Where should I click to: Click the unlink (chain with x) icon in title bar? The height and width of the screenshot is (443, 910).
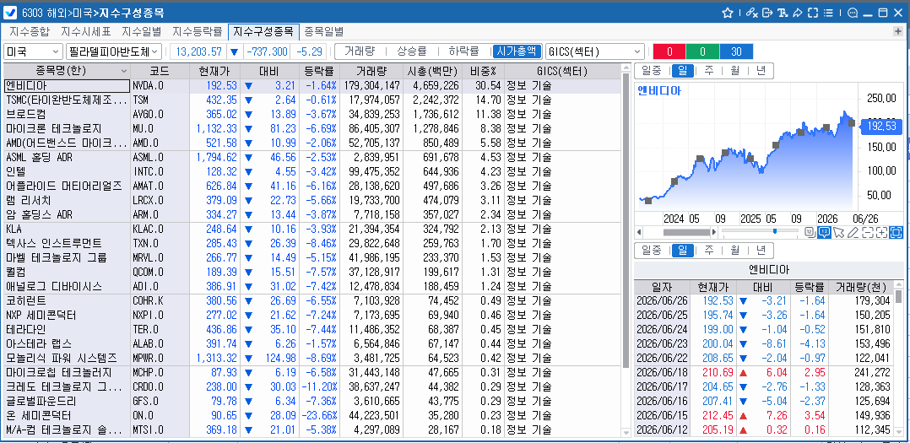coord(752,13)
